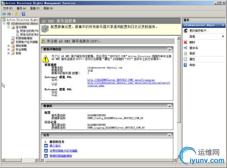Click the tree pane horizontal scrollbar right arrow
Viewport: 227px width, 168px height.
(37, 160)
